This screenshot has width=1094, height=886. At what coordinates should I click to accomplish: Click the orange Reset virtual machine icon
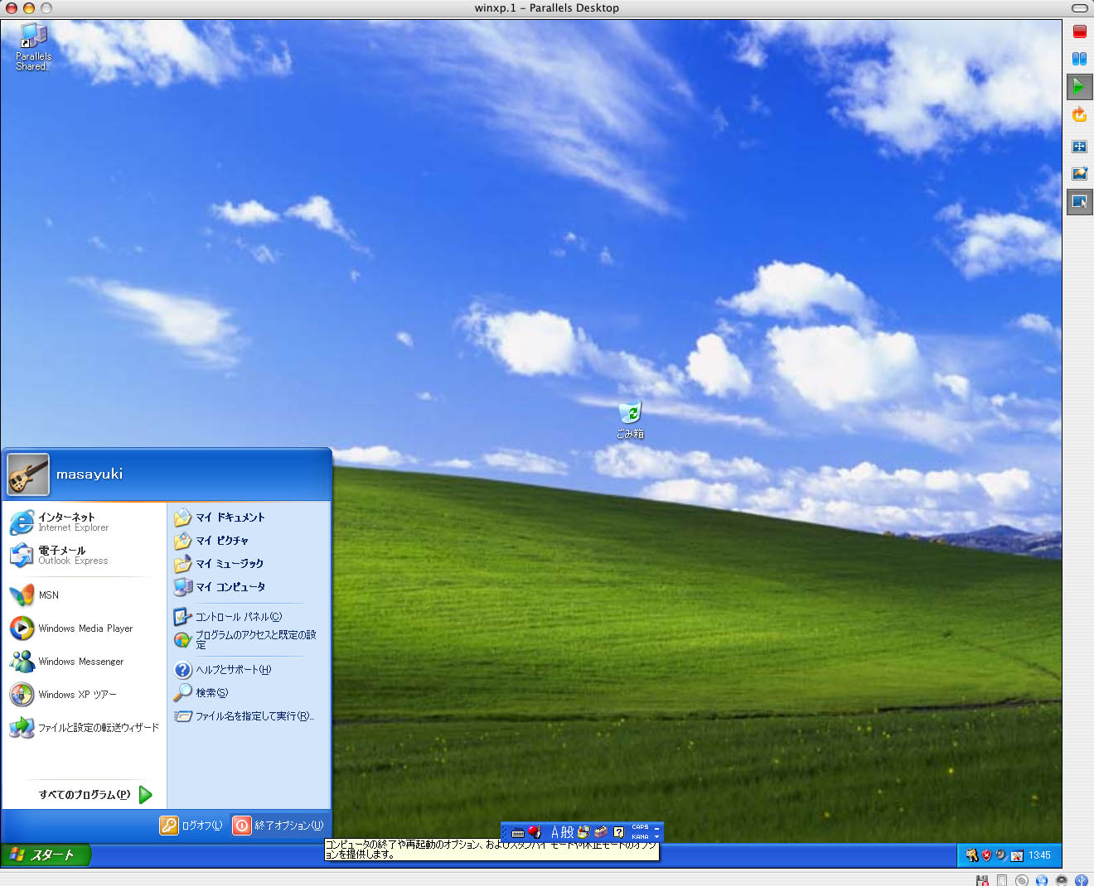(1079, 114)
